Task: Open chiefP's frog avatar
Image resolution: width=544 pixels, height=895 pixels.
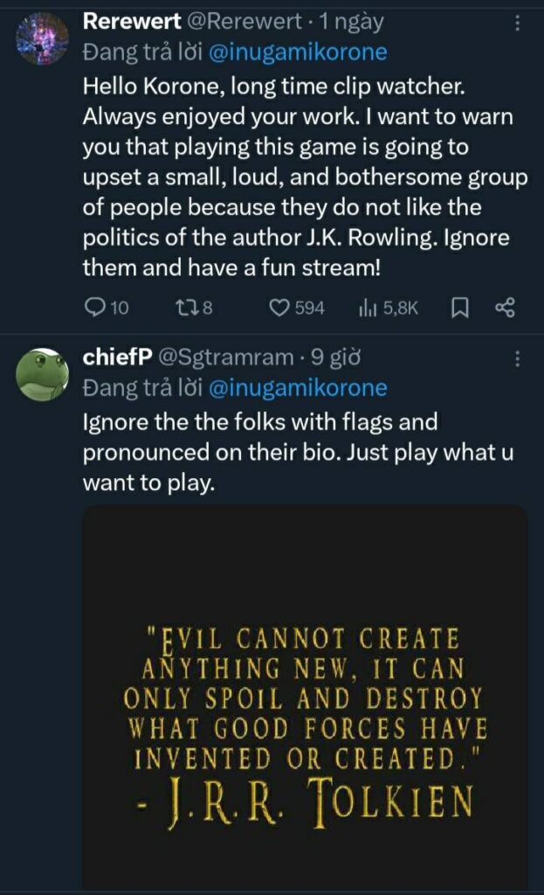Action: 42,374
